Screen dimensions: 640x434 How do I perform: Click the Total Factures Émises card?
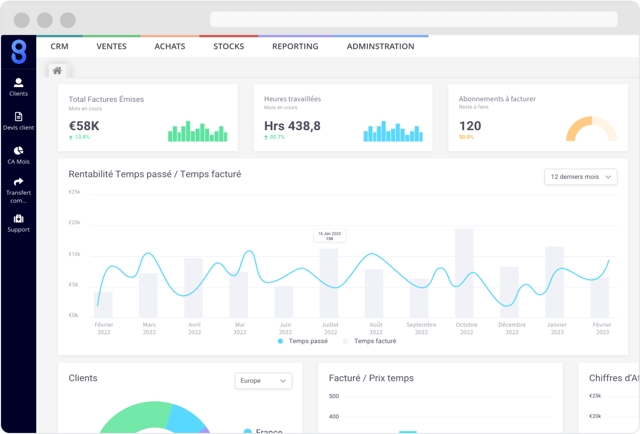pos(147,118)
